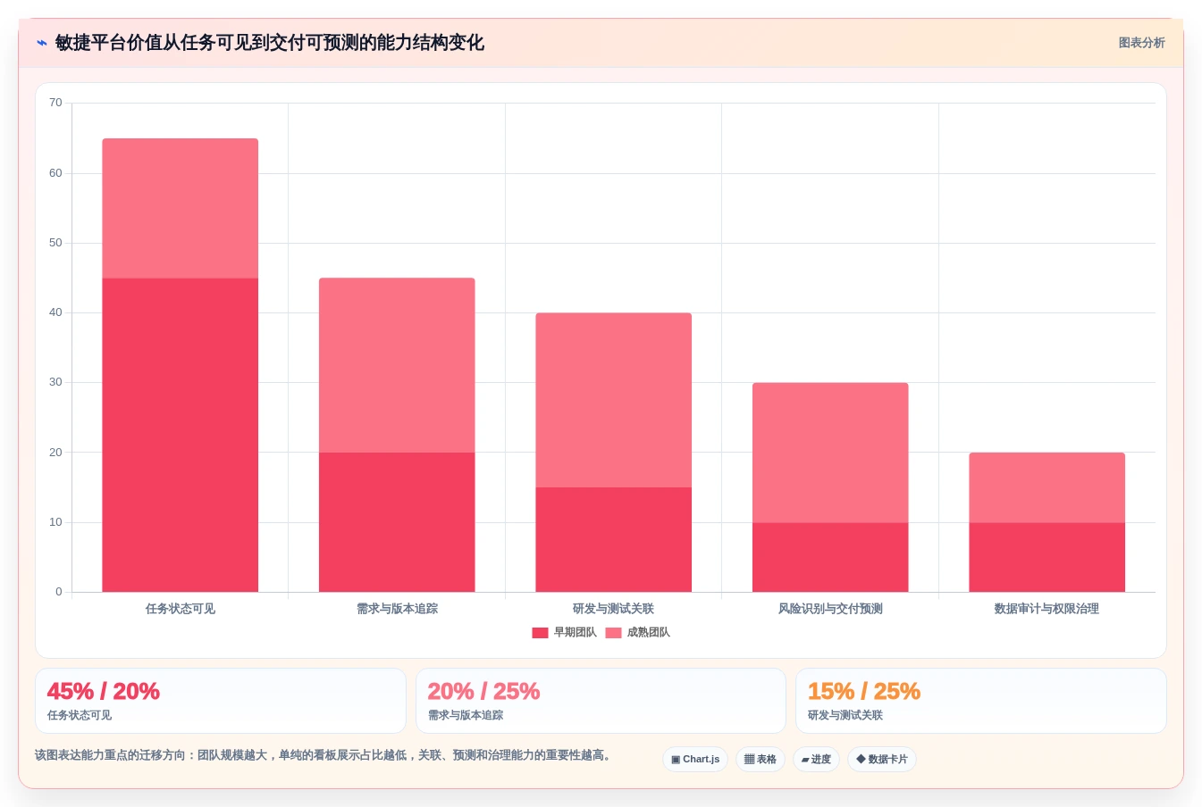Open the 15% / 25% data card
The image size is (1202, 807).
pyautogui.click(x=981, y=701)
